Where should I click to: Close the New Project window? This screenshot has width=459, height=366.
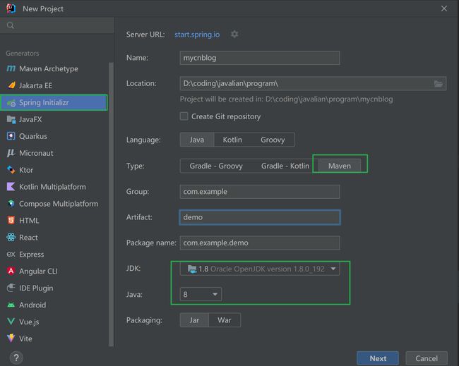tap(443, 8)
